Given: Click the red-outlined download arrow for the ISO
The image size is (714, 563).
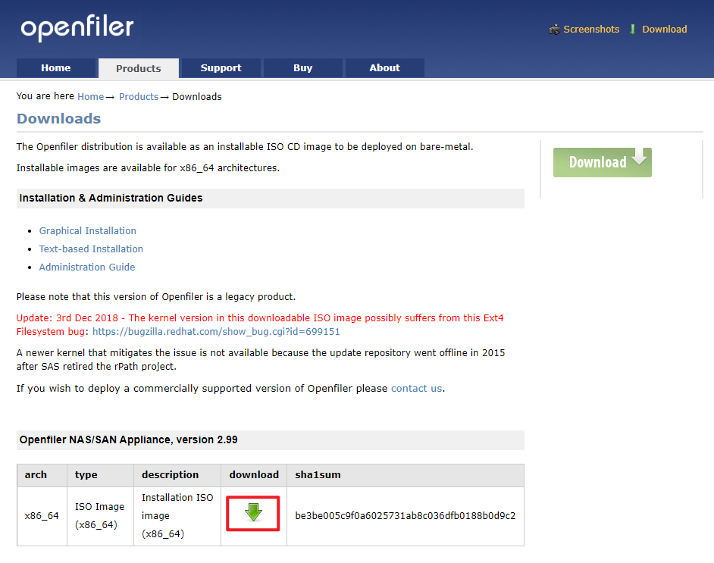Looking at the screenshot, I should coord(253,514).
